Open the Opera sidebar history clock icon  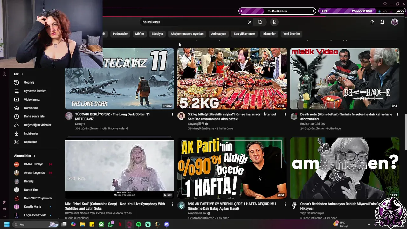4,74
